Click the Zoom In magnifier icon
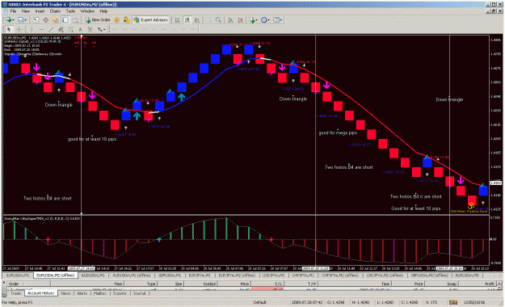This screenshot has width=505, height=307. coord(208,20)
